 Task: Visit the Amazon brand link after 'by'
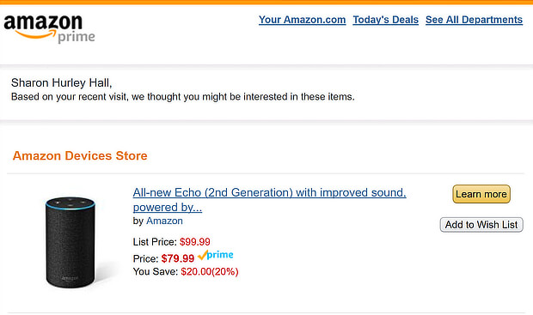pyautogui.click(x=164, y=221)
